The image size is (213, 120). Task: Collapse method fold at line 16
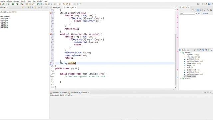tap(54, 13)
